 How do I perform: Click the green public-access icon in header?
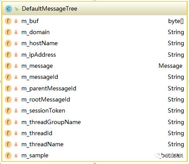point(16,9)
